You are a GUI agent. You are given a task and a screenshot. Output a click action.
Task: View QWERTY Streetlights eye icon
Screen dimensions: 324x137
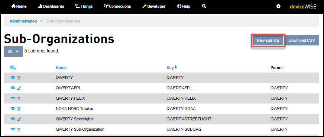click(13, 119)
